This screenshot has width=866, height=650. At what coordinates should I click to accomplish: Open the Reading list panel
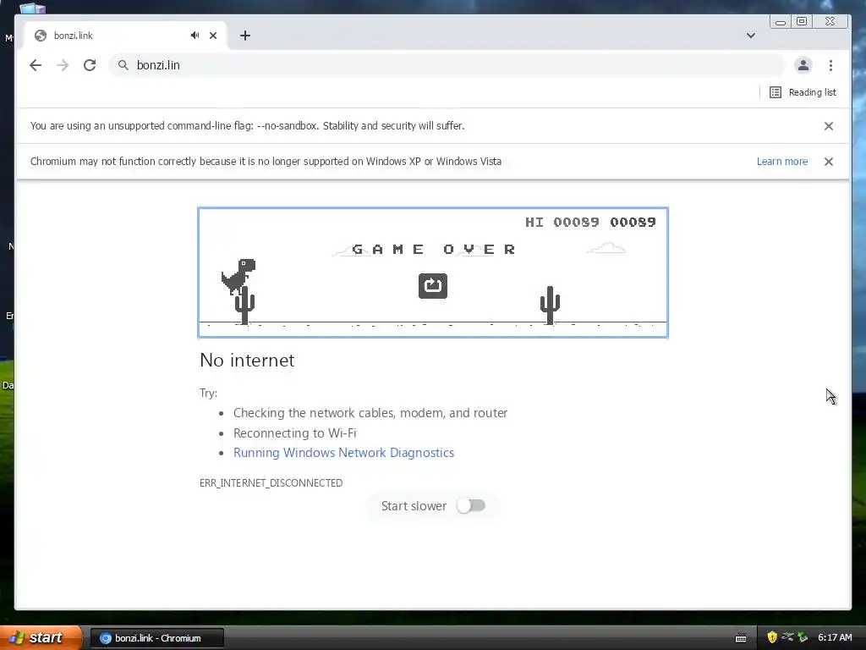click(803, 92)
